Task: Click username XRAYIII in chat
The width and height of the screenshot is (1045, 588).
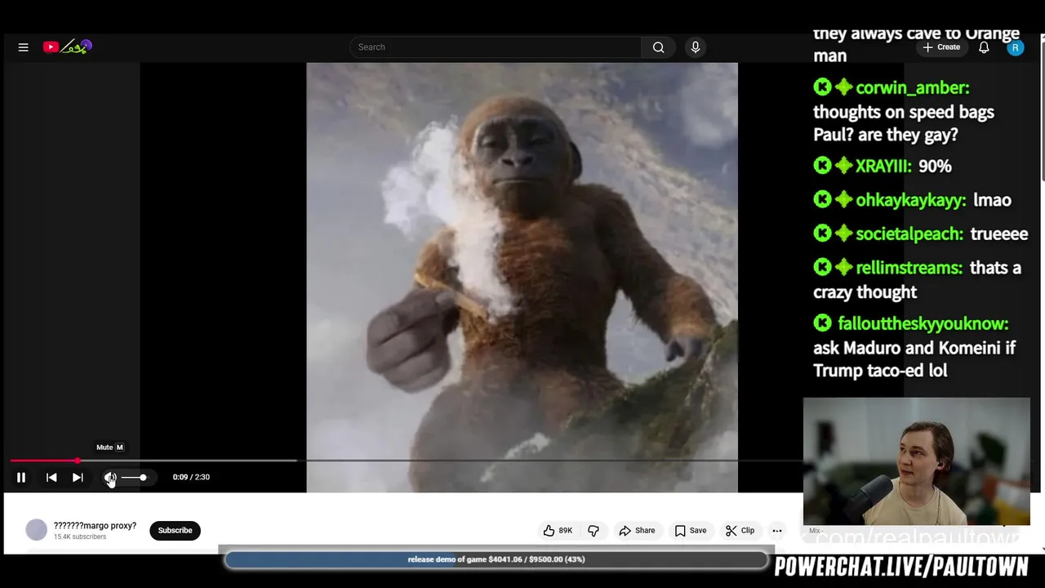Action: pyautogui.click(x=883, y=167)
